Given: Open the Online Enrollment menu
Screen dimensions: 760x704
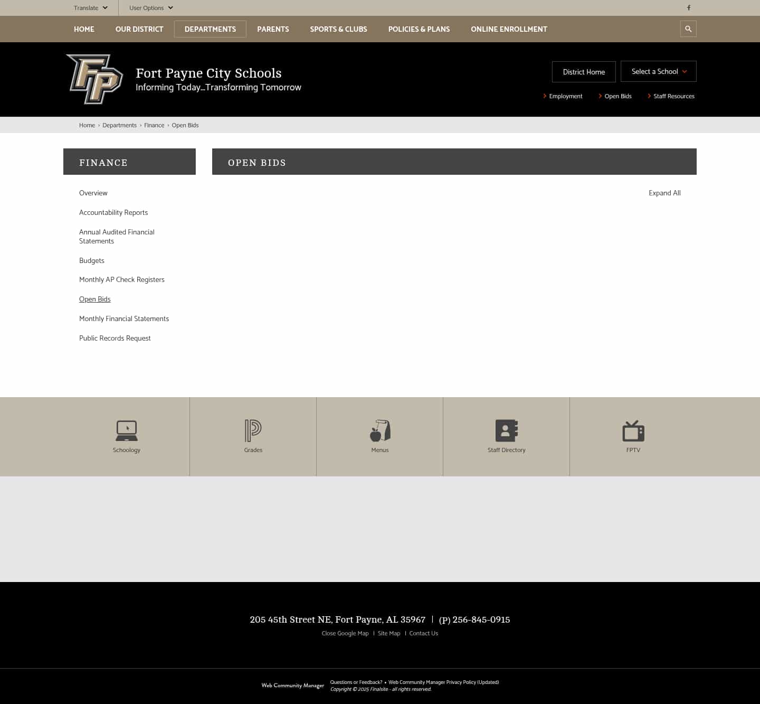Looking at the screenshot, I should (x=509, y=29).
